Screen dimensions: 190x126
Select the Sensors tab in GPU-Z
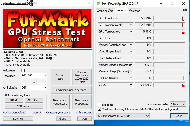pyautogui.click(x=121, y=10)
